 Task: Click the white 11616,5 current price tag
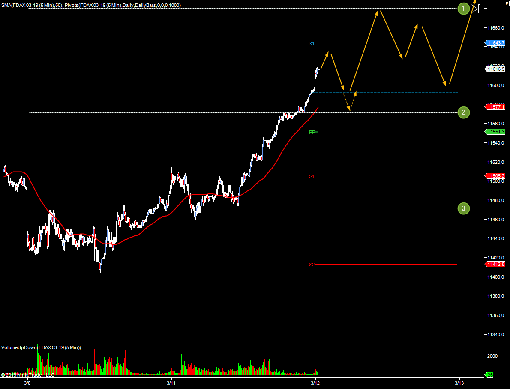click(495, 69)
